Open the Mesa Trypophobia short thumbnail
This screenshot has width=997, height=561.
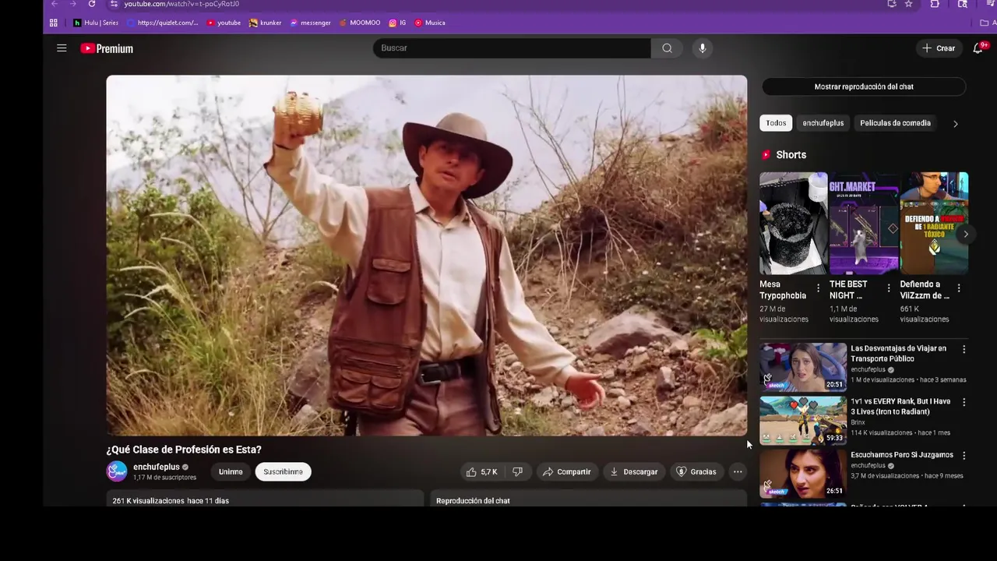tap(794, 224)
